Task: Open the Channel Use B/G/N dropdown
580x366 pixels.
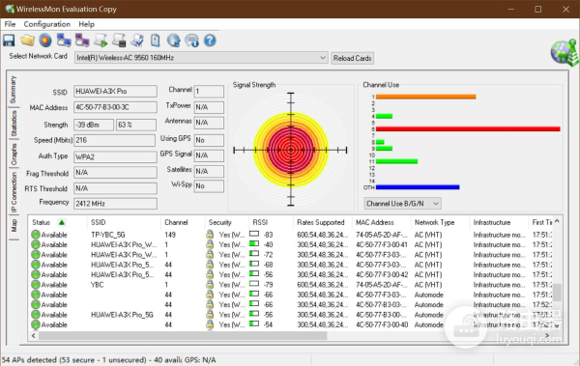Action: coord(402,204)
